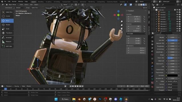This screenshot has height=102, width=182.
Task: Toggle lock on Location X
Action: pyautogui.click(x=144, y=17)
